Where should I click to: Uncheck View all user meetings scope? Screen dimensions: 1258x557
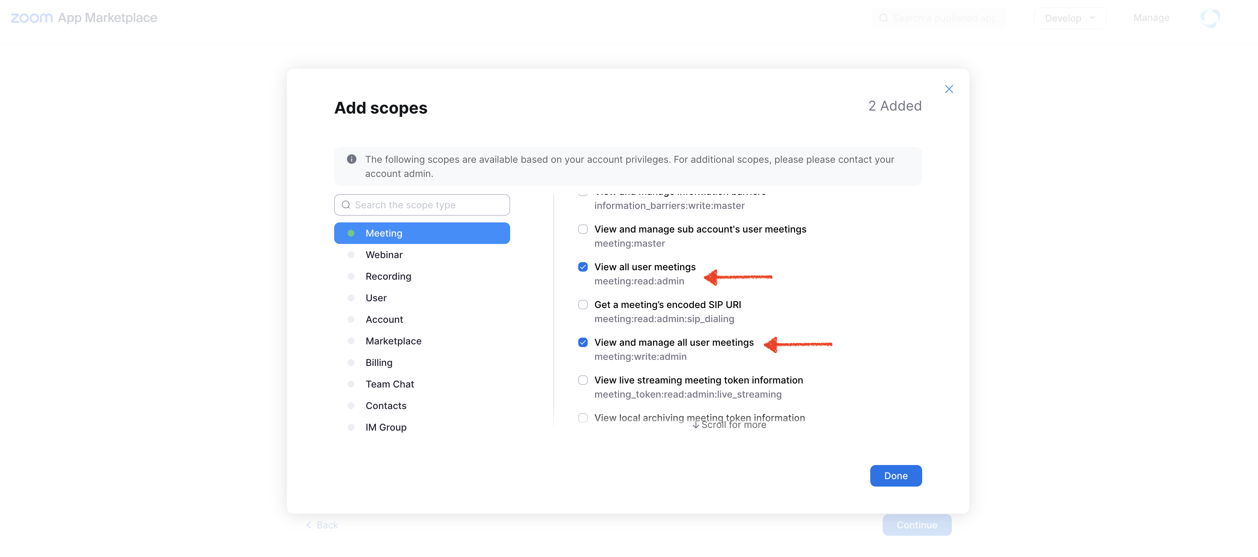[583, 267]
